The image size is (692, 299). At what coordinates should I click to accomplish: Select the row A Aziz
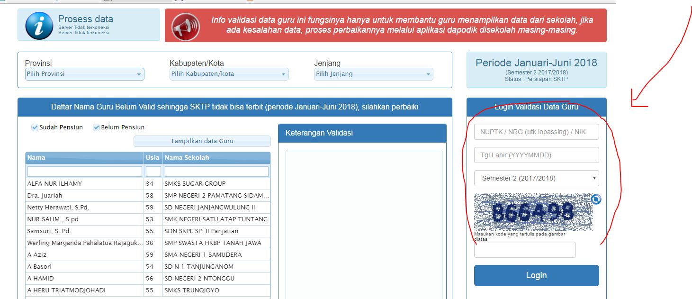[x=148, y=255]
